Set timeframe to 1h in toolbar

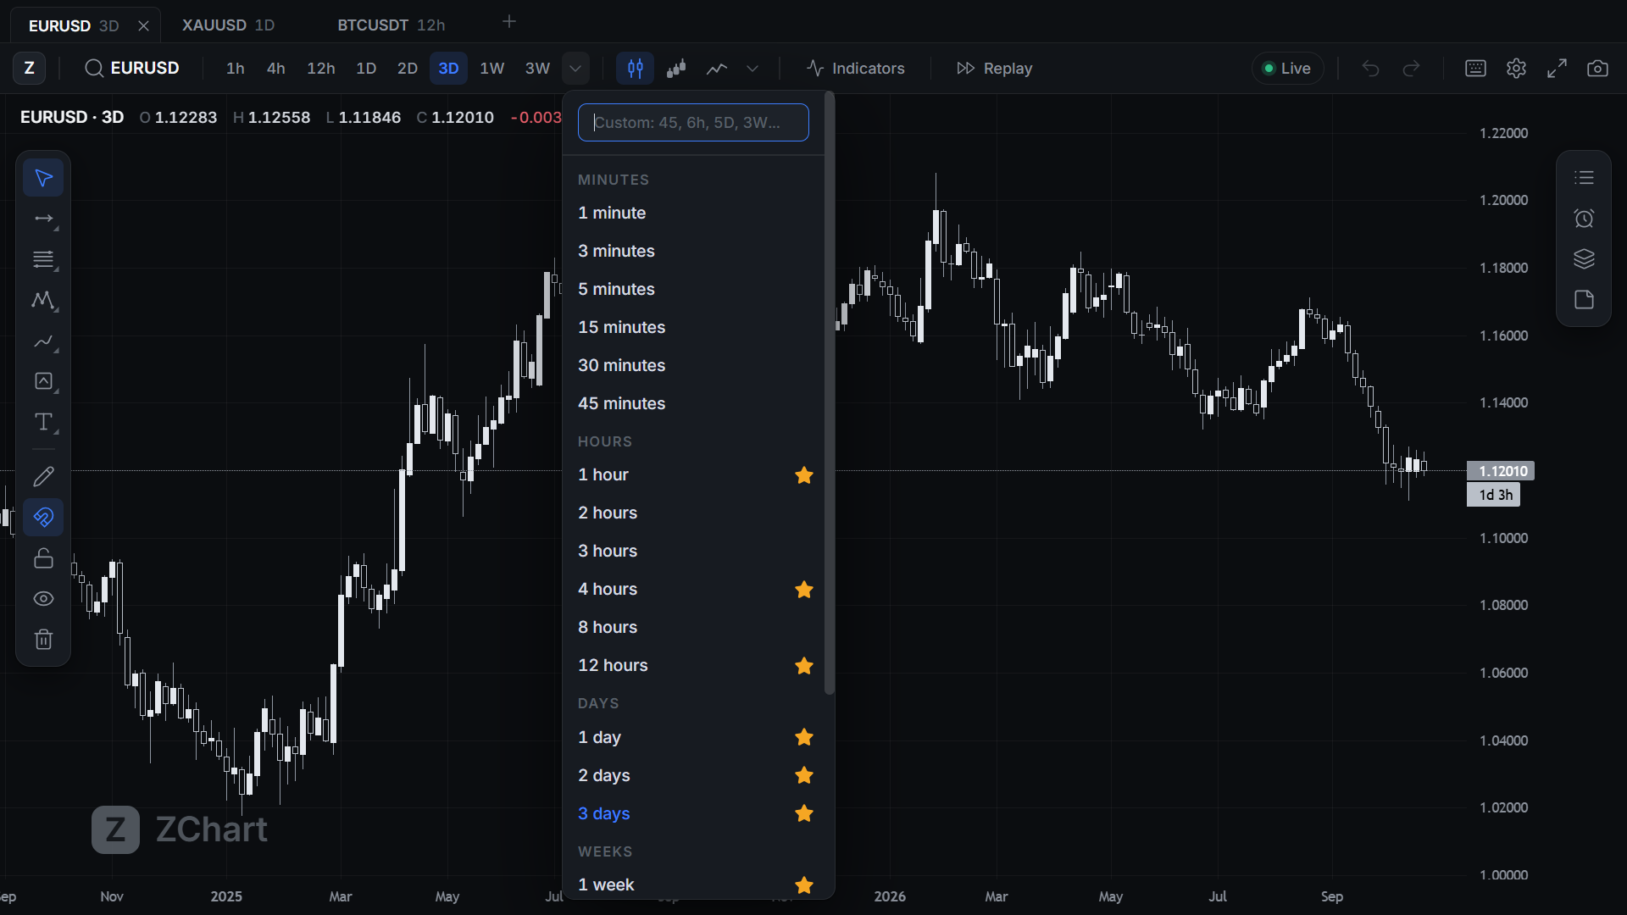(236, 68)
